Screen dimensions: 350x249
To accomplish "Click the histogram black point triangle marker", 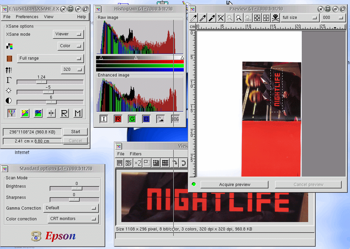I will pos(101,58).
